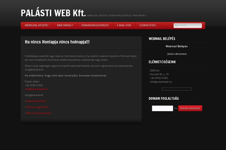Image resolution: width=226 pixels, height=150 pixels.
Task: Click the empty box below contact details
Action: coord(177,89)
